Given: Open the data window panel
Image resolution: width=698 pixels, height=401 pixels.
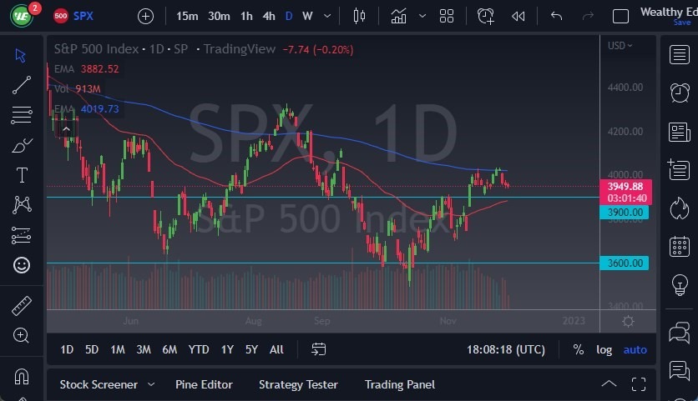Looking at the screenshot, I should click(x=680, y=170).
